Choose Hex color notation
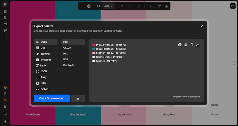Image resolution: width=238 pixels, height=126 pixels. pos(73,42)
